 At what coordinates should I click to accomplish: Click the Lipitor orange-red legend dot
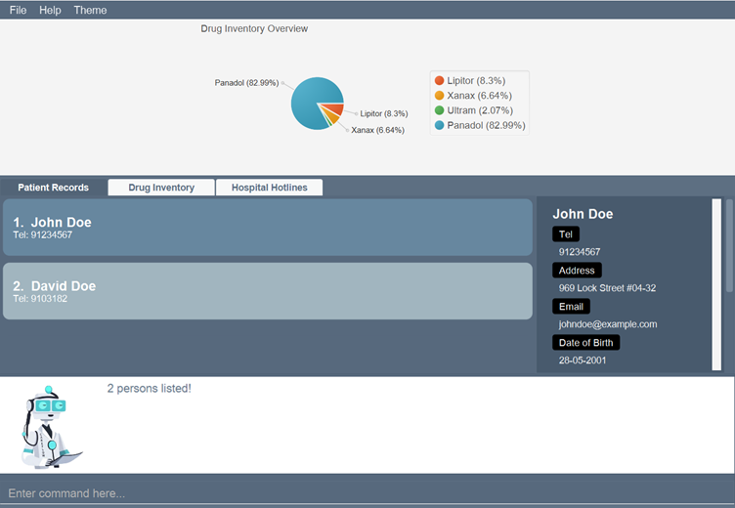point(439,81)
